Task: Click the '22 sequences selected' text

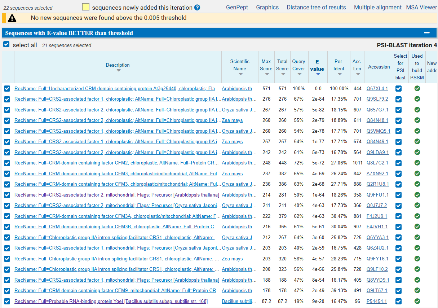Action: coord(28,8)
